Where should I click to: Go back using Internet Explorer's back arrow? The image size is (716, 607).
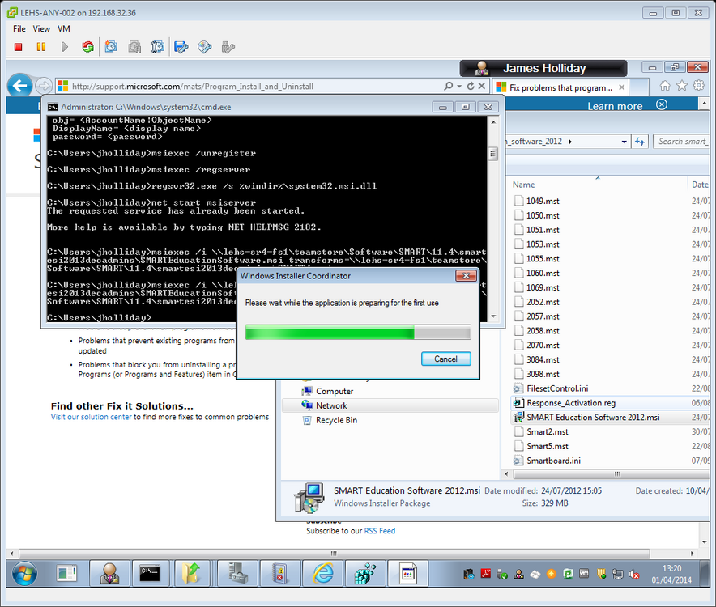[x=19, y=86]
